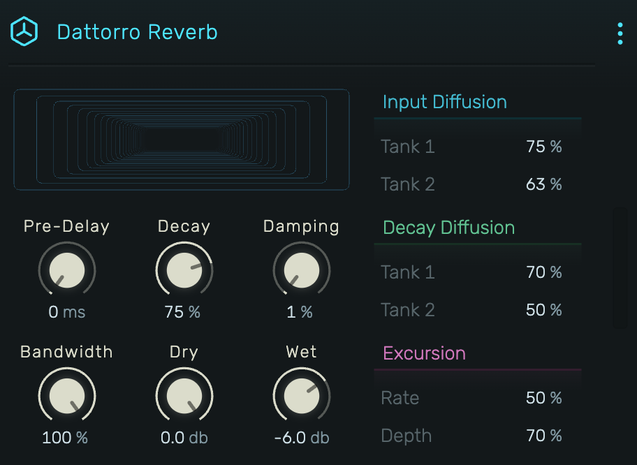Viewport: 637px width, 465px height.
Task: Click the Input Diffusion Tank 2 value 63 %
Action: coord(544,184)
